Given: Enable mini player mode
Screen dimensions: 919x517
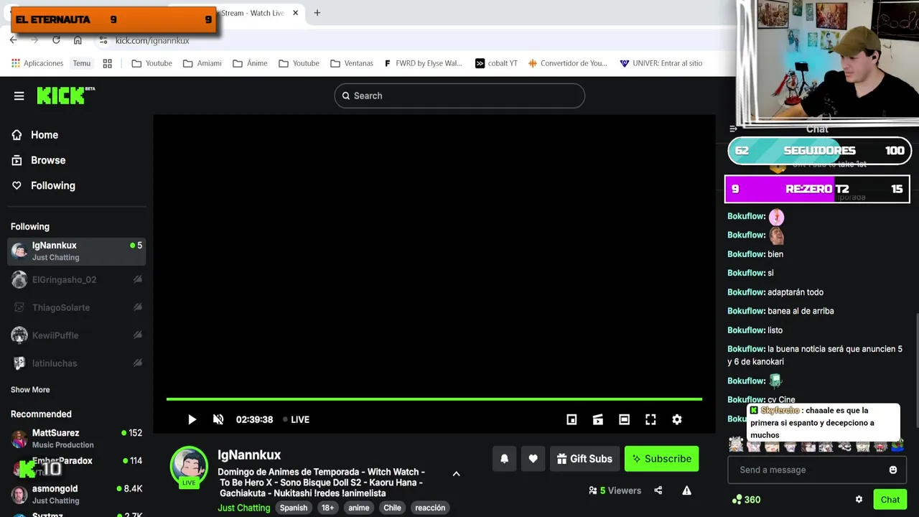Looking at the screenshot, I should (572, 419).
